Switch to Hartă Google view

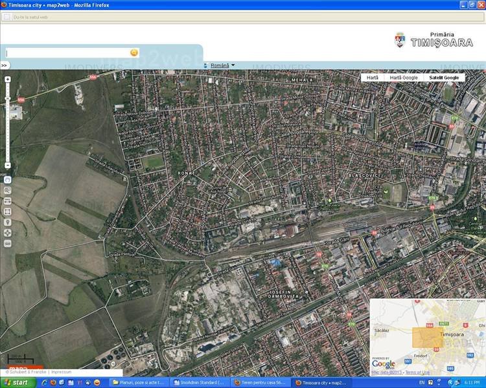coord(403,78)
